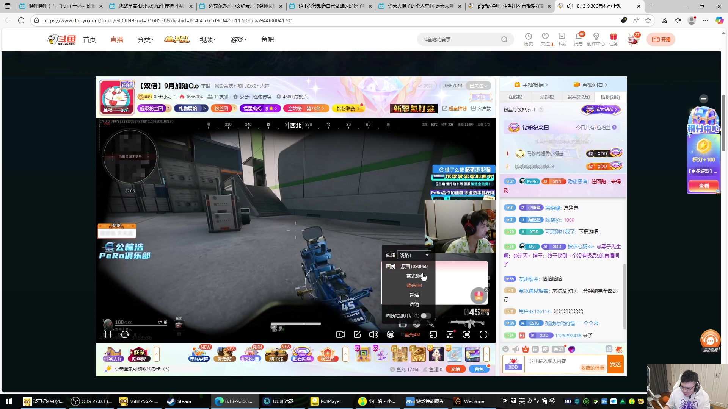Expand gift list with rightmost up arrow
The width and height of the screenshot is (728, 409).
click(x=486, y=354)
